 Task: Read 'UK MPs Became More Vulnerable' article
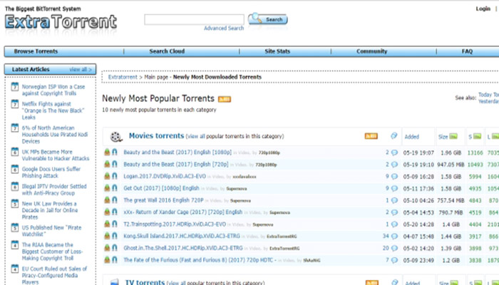[x=56, y=155]
